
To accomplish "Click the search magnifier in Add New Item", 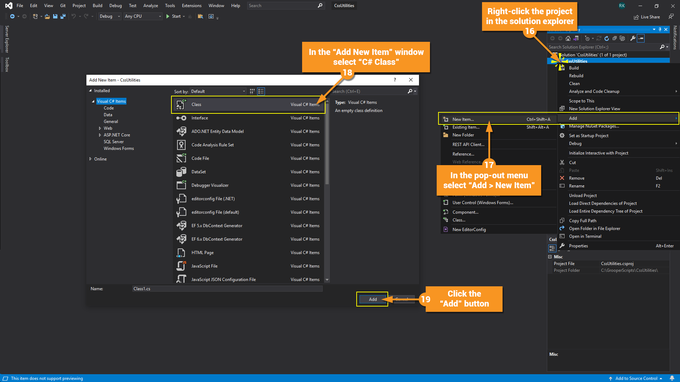I will click(x=410, y=91).
